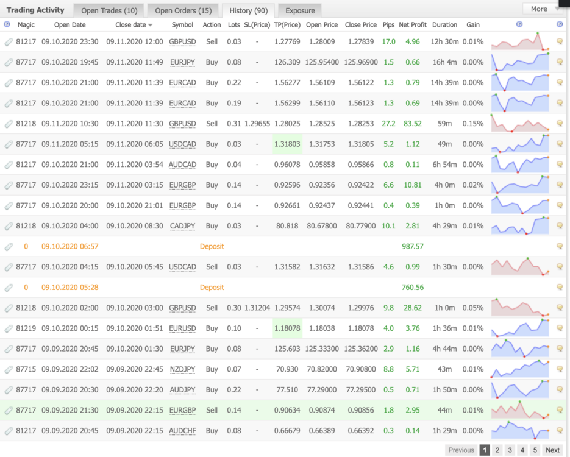The width and height of the screenshot is (570, 457).
Task: Click the help icon above the comment column
Action: click(560, 24)
